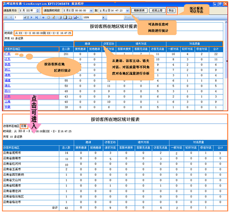Open the start time dropdown 00:00:00
Viewport: 229px width, 213px height.
(91, 10)
